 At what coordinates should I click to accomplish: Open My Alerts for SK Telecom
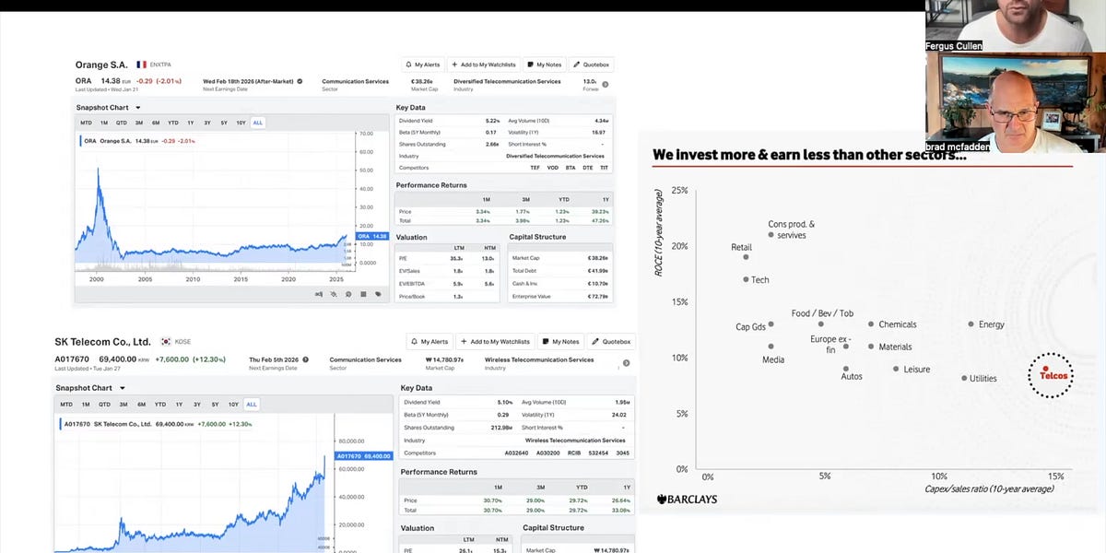pos(429,342)
